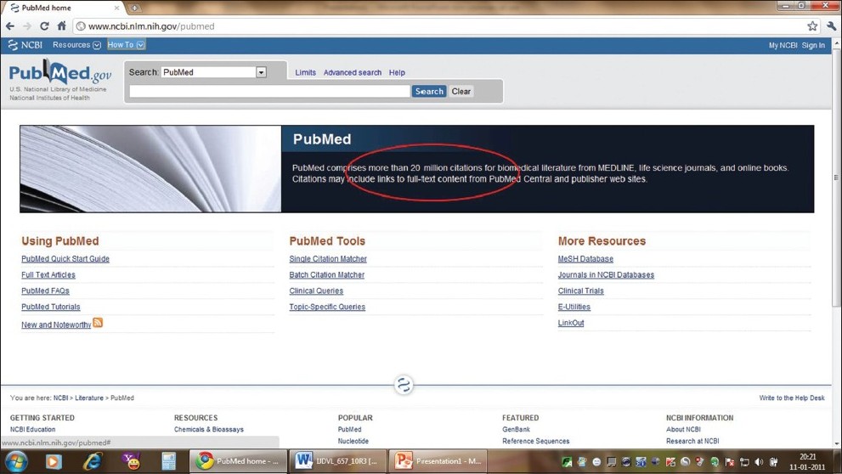Open the NCBI Education footer link
Image resolution: width=842 pixels, height=474 pixels.
33,430
